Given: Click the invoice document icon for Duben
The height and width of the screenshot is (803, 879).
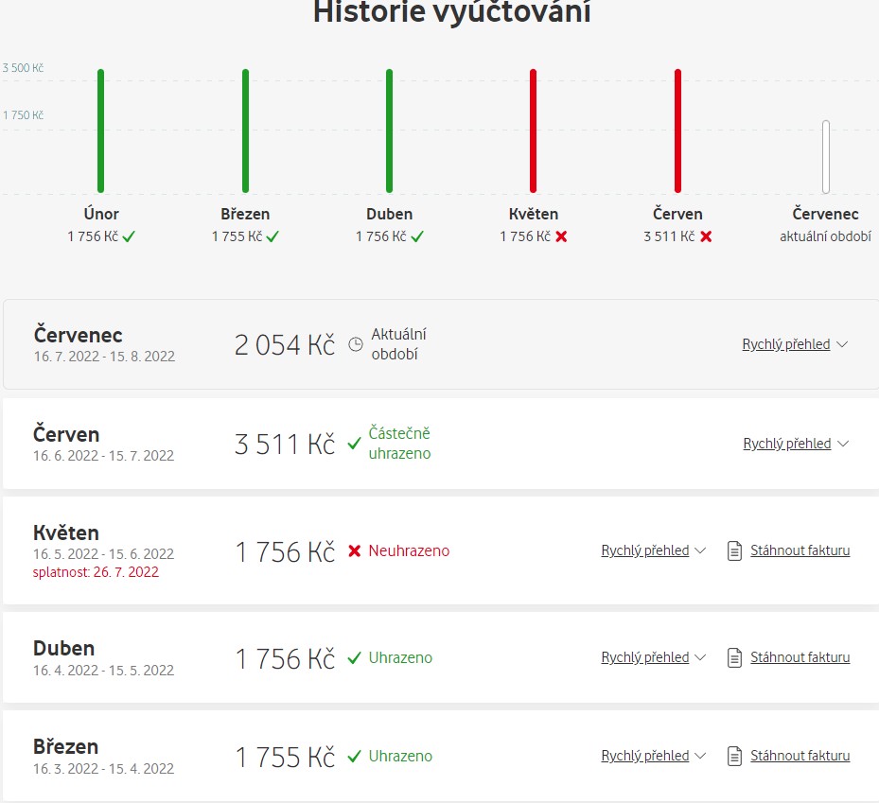Looking at the screenshot, I should [x=734, y=657].
